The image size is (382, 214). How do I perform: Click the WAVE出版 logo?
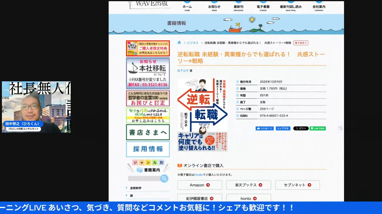pos(149,4)
